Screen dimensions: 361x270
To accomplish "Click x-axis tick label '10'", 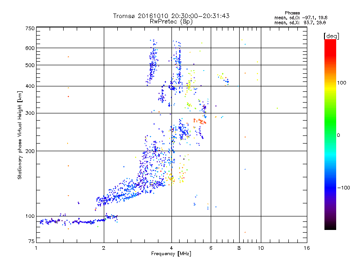I will [261, 248].
